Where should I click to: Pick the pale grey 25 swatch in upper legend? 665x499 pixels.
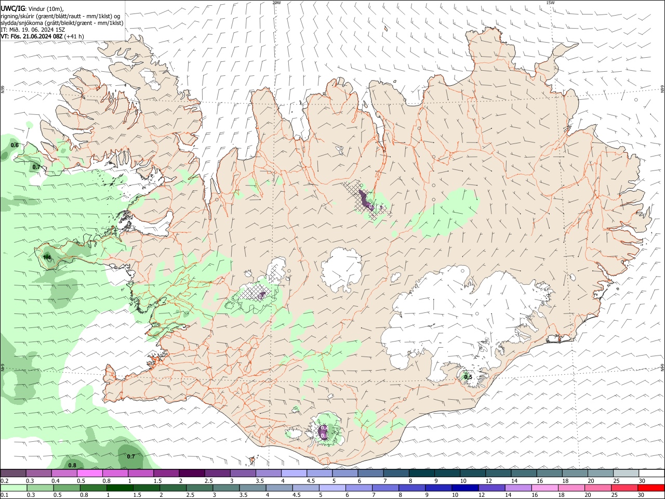(x=626, y=473)
